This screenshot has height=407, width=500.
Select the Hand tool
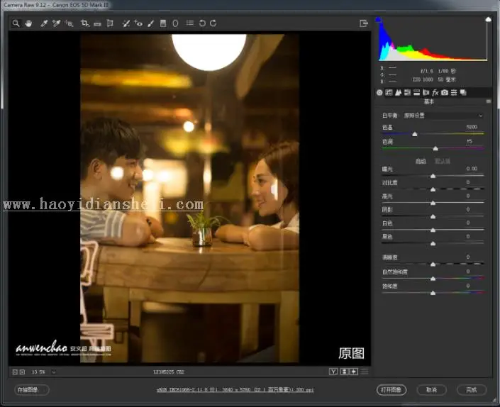[x=28, y=23]
